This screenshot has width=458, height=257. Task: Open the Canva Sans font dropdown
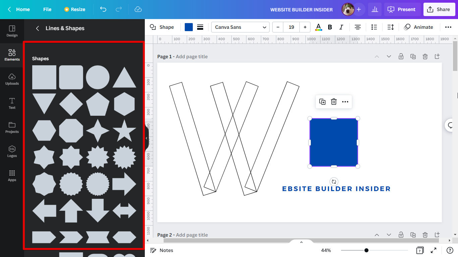point(240,27)
